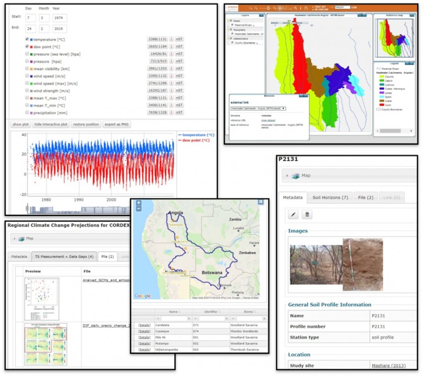Expand the Map section under Regional Climate

click(15, 238)
